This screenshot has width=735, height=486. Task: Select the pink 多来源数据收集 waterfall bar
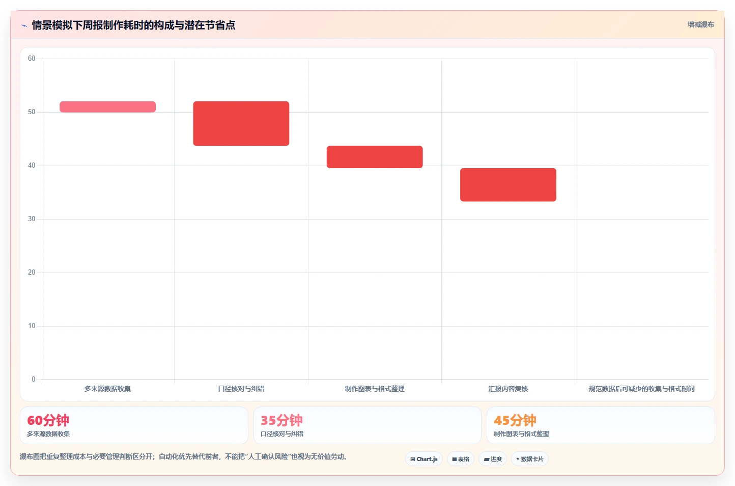coord(107,106)
